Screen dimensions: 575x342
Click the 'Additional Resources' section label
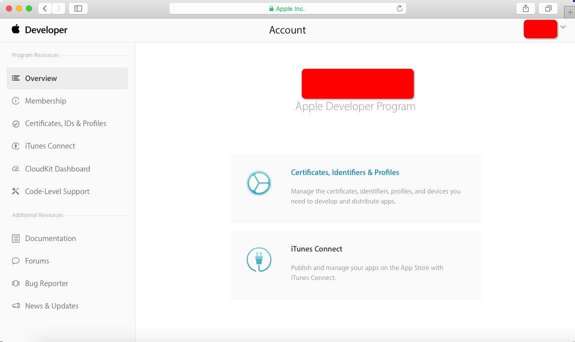pos(37,215)
